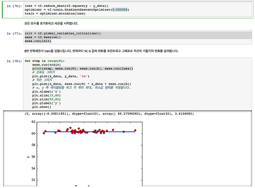
Task: Click the y-axis tick label 62
Action: pos(33,122)
